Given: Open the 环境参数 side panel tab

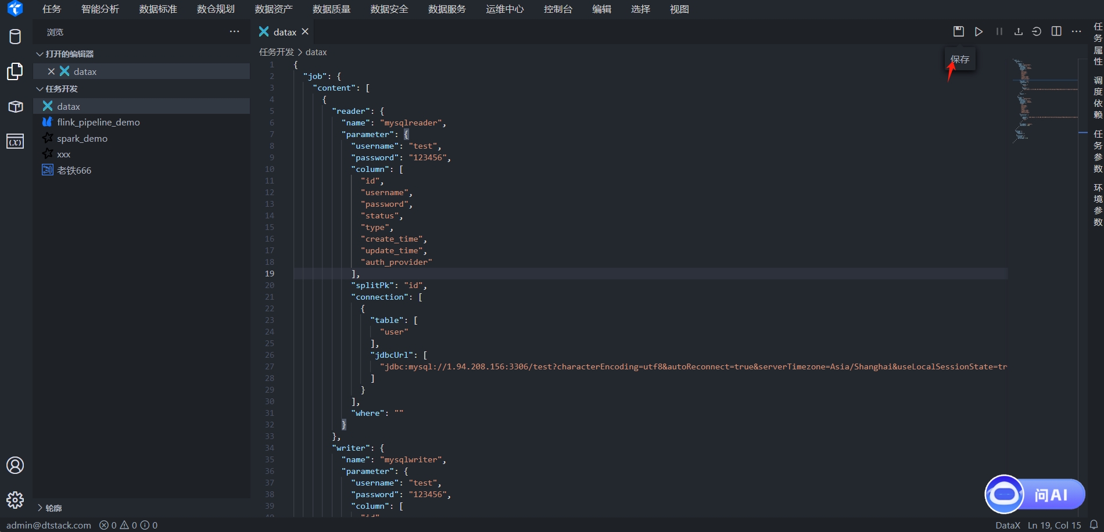Looking at the screenshot, I should (1098, 205).
